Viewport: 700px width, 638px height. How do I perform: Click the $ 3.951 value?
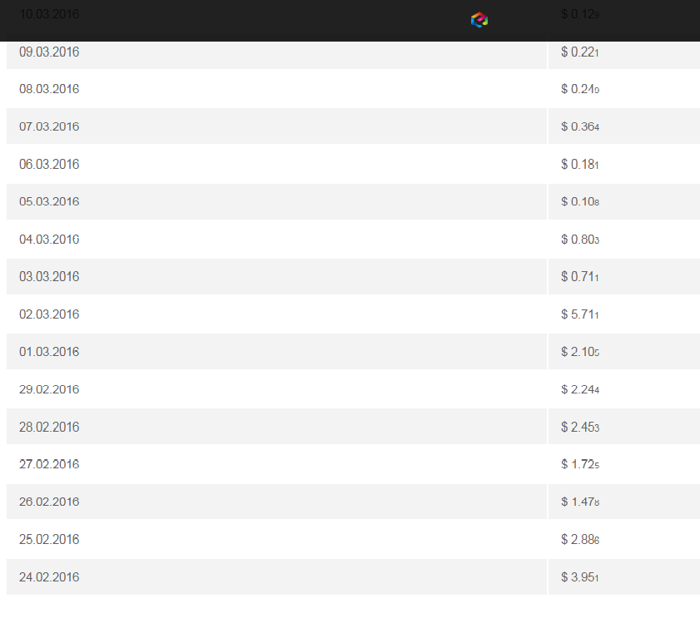coord(580,576)
